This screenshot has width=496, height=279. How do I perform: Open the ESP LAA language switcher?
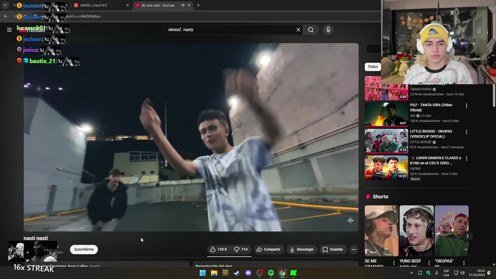[446, 273]
